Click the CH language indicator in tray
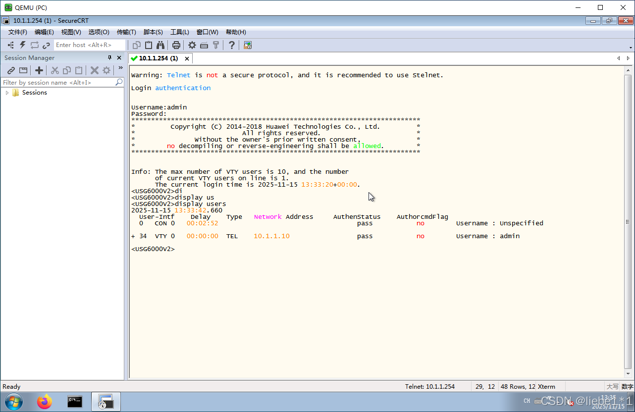This screenshot has width=635, height=412. point(527,401)
